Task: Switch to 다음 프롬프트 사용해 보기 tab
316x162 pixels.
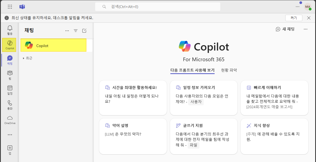Action: click(x=192, y=70)
